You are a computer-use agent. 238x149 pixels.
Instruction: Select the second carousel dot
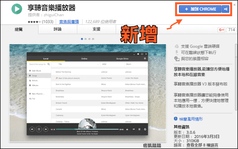point(86,39)
